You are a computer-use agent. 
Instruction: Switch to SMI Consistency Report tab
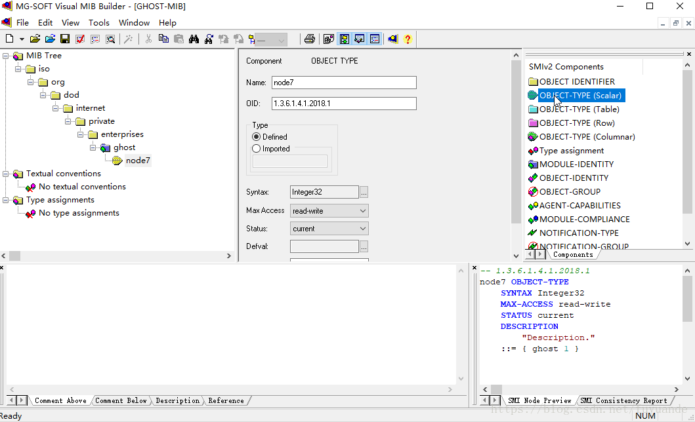coord(623,401)
